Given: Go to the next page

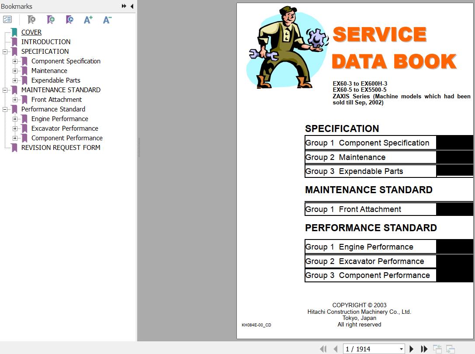Looking at the screenshot, I should tap(411, 349).
